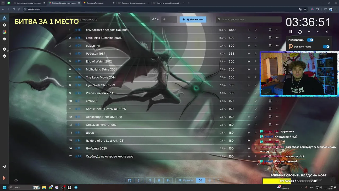Click the save icon in bottom toolbar
Screen dimensions: 339x191
point(150,180)
